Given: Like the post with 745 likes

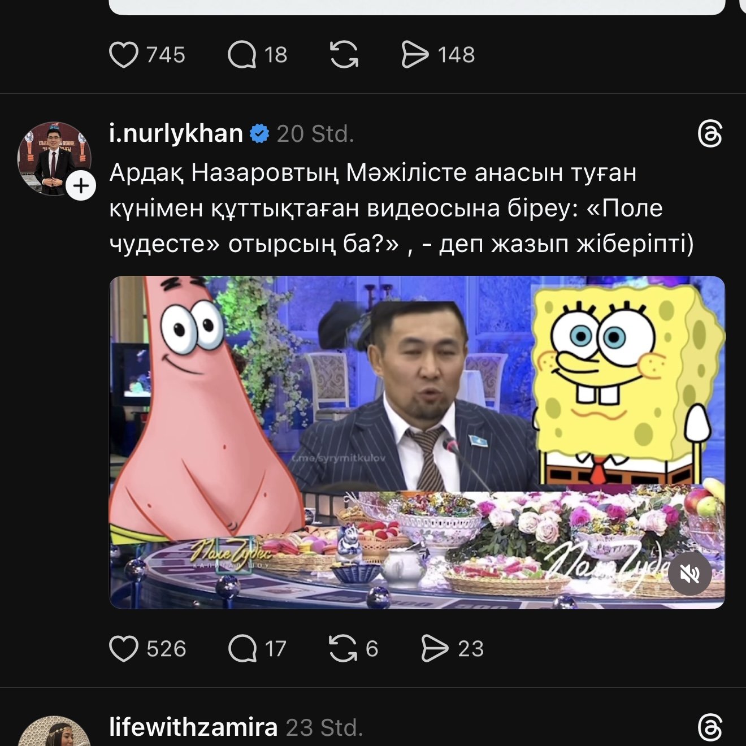Looking at the screenshot, I should 124,55.
